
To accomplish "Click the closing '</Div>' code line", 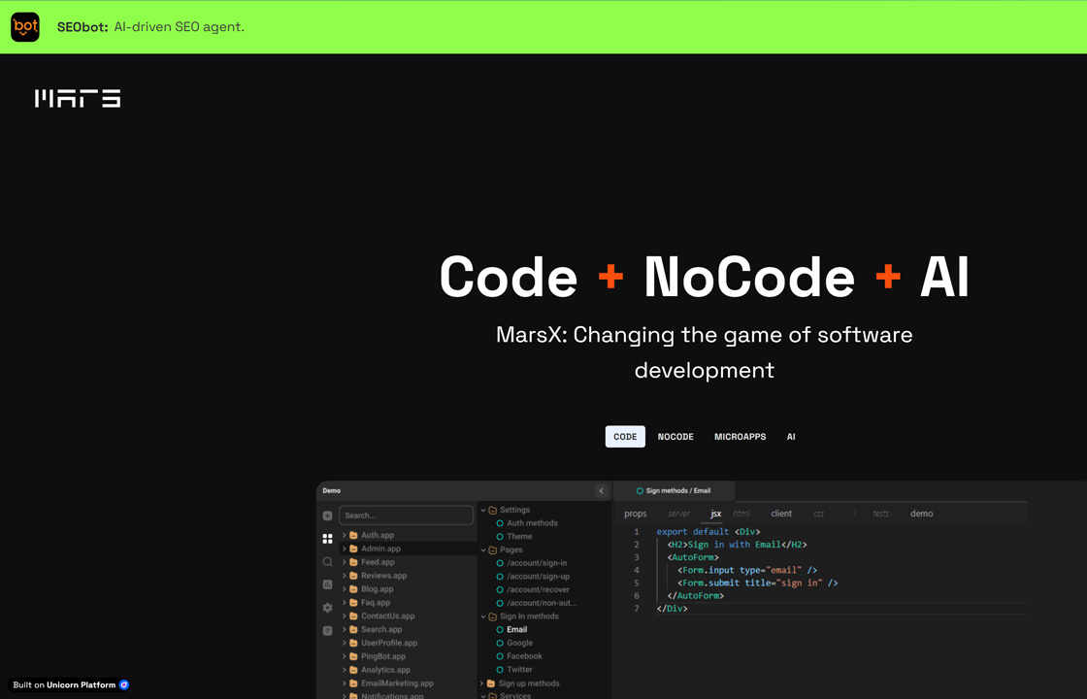I will (x=672, y=609).
